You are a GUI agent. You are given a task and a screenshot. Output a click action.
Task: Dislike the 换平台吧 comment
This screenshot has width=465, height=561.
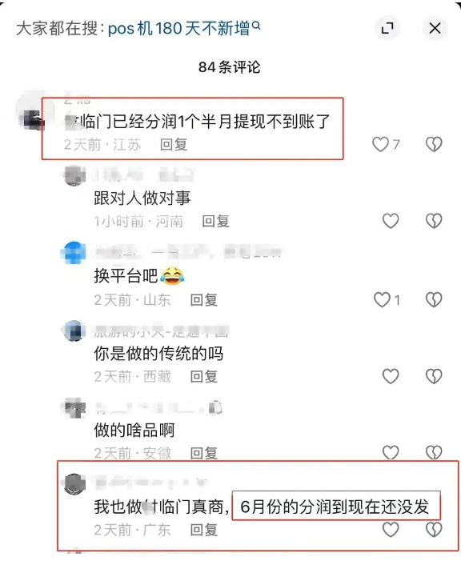pyautogui.click(x=434, y=299)
